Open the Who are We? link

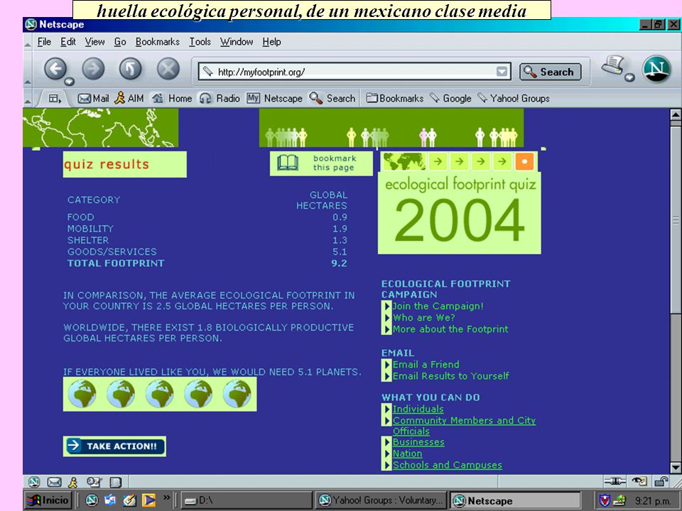[x=423, y=318]
